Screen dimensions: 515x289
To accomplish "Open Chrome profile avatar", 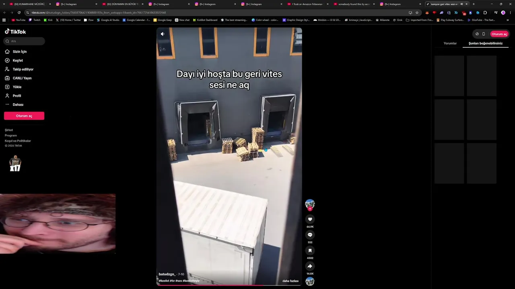I will point(503,12).
